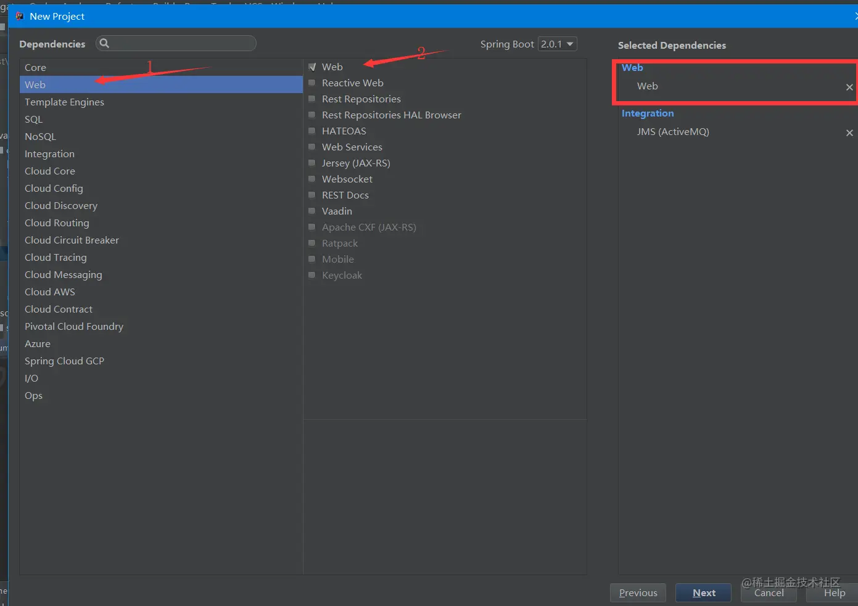Viewport: 858px width, 606px height.
Task: Enable the Reactive Web checkbox
Action: click(312, 83)
